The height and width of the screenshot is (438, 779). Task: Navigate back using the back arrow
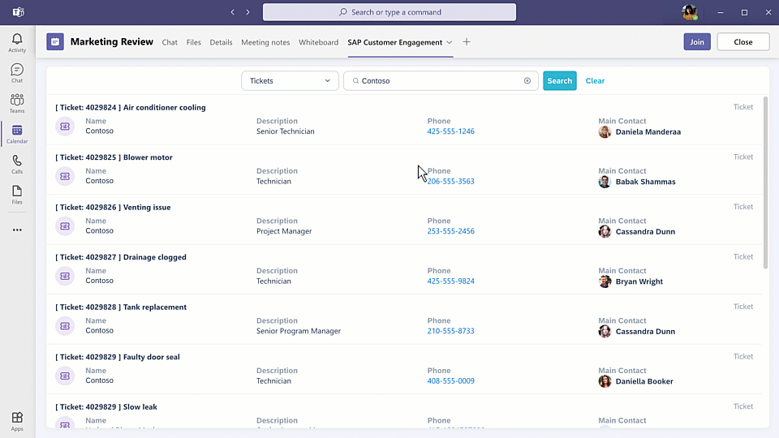coord(233,12)
